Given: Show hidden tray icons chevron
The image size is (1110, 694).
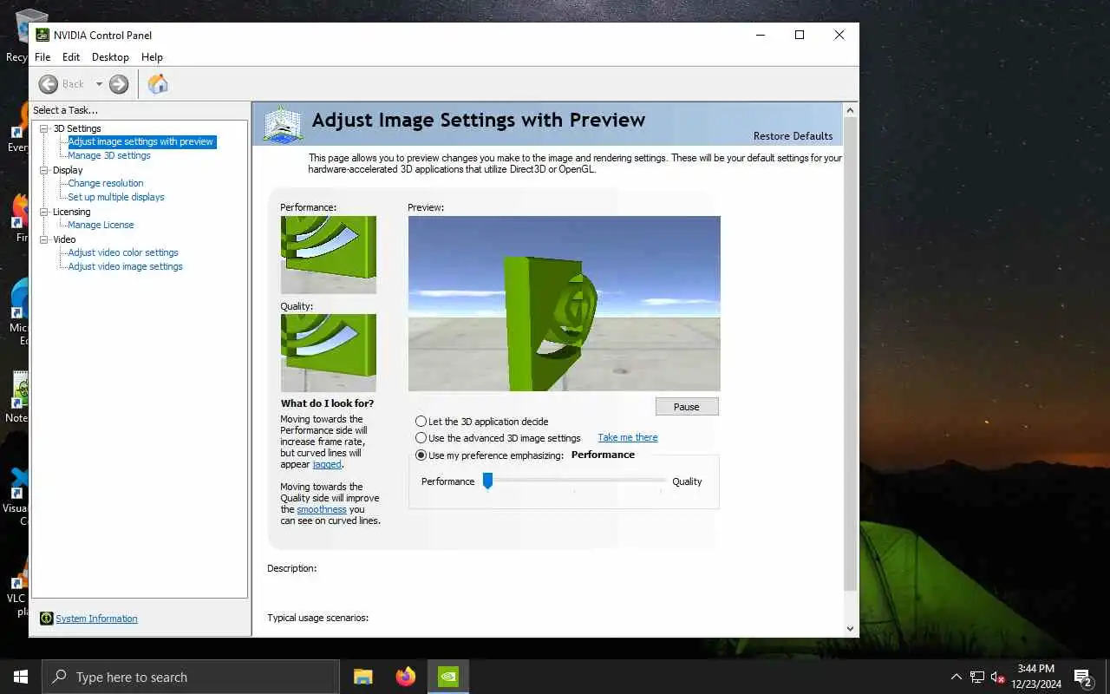Looking at the screenshot, I should 957,678.
